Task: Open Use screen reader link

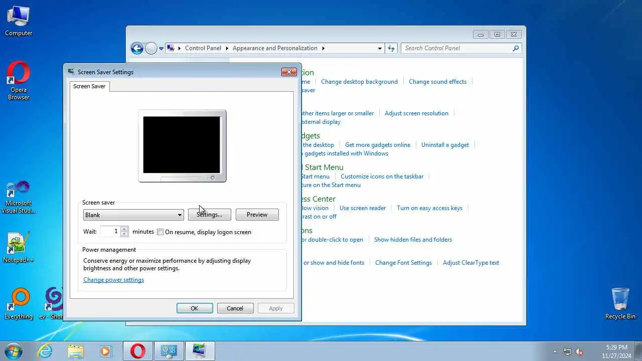Action: click(363, 208)
